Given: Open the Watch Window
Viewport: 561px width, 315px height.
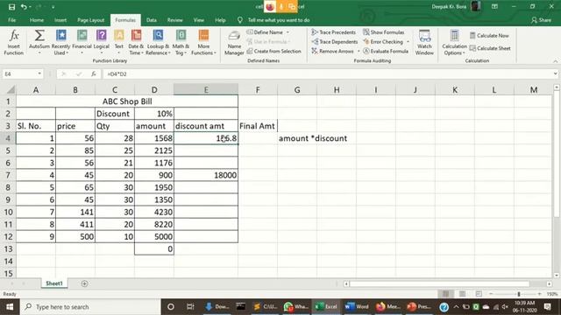Looking at the screenshot, I should click(424, 42).
